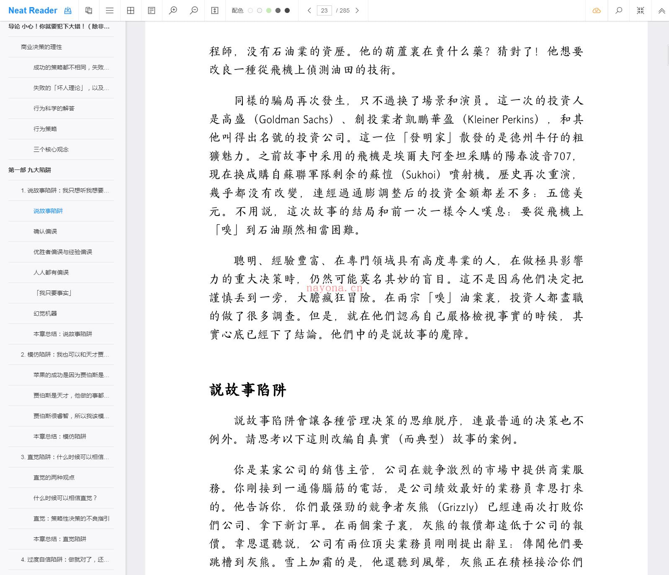This screenshot has height=575, width=669.
Task: Open 本章总结：模仿陷阱 entry
Action: click(x=61, y=436)
